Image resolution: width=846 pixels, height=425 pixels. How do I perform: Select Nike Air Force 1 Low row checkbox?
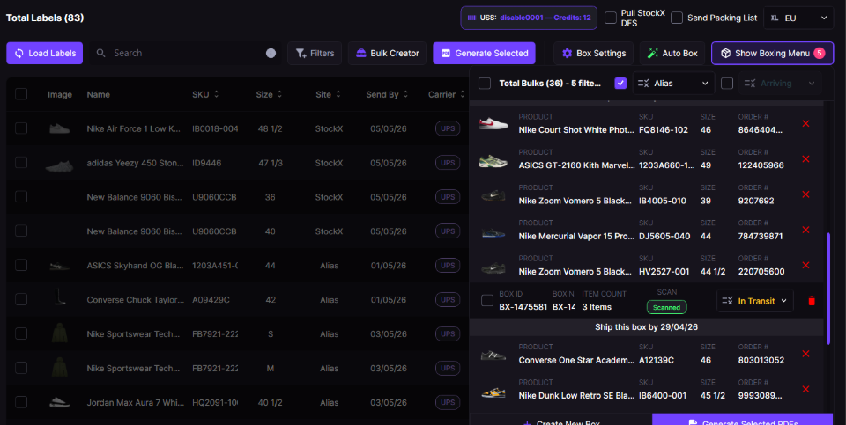pyautogui.click(x=21, y=128)
